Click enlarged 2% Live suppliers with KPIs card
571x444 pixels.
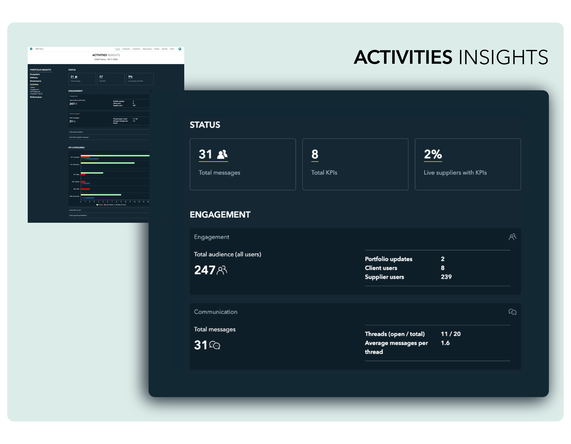click(468, 164)
